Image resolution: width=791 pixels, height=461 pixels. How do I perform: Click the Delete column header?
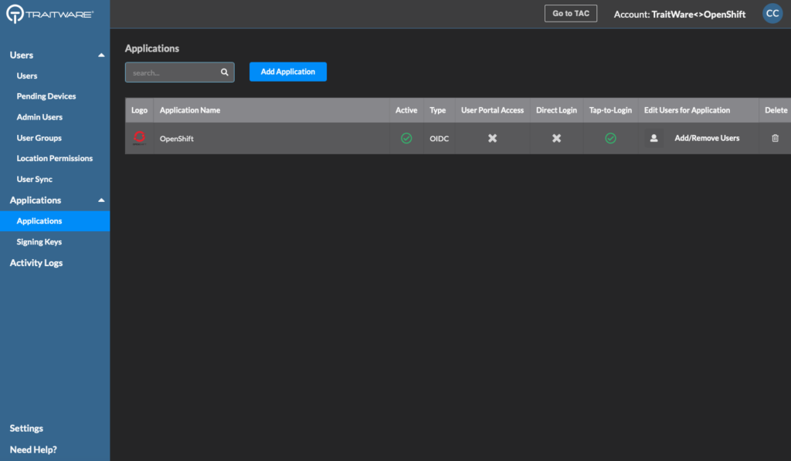tap(776, 110)
